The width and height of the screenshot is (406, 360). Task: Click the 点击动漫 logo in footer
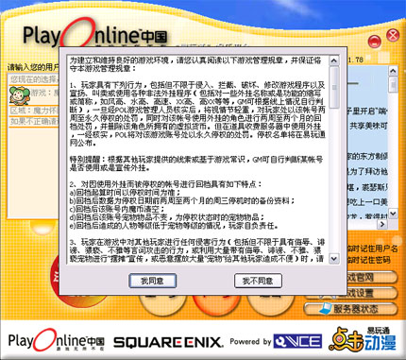(x=362, y=339)
